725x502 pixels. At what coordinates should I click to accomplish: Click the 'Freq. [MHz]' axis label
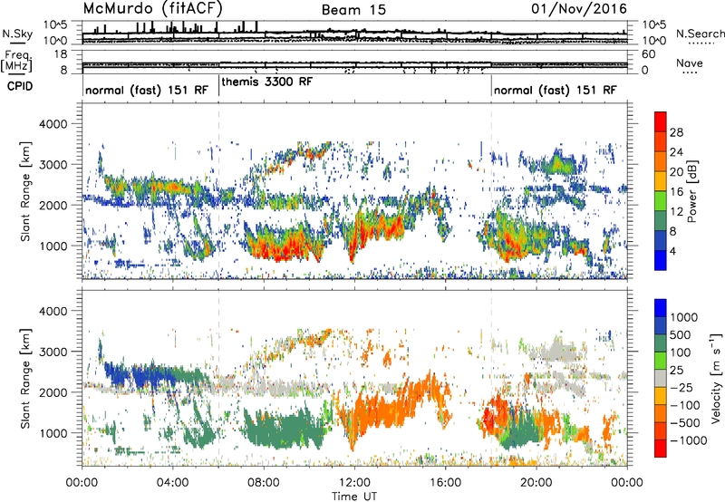(17, 62)
